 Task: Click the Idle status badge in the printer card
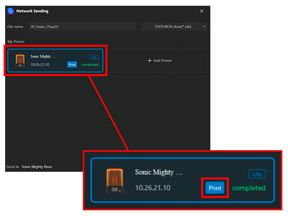coord(94,57)
